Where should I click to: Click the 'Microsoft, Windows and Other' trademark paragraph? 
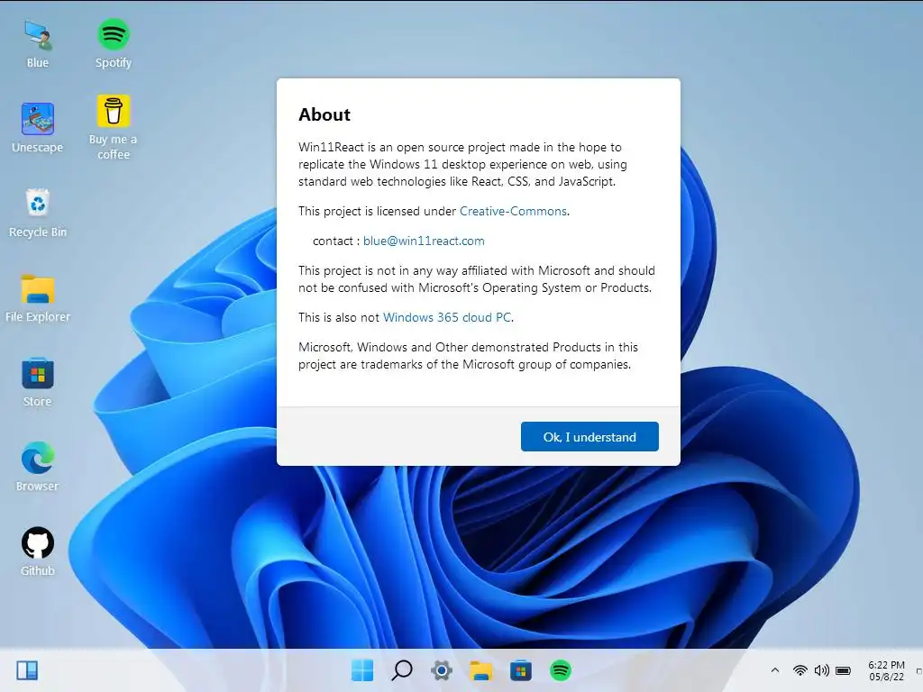click(x=468, y=355)
